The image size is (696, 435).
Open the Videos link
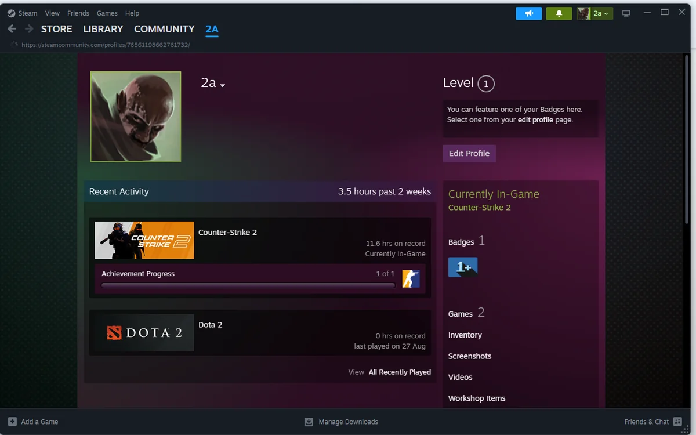point(461,377)
